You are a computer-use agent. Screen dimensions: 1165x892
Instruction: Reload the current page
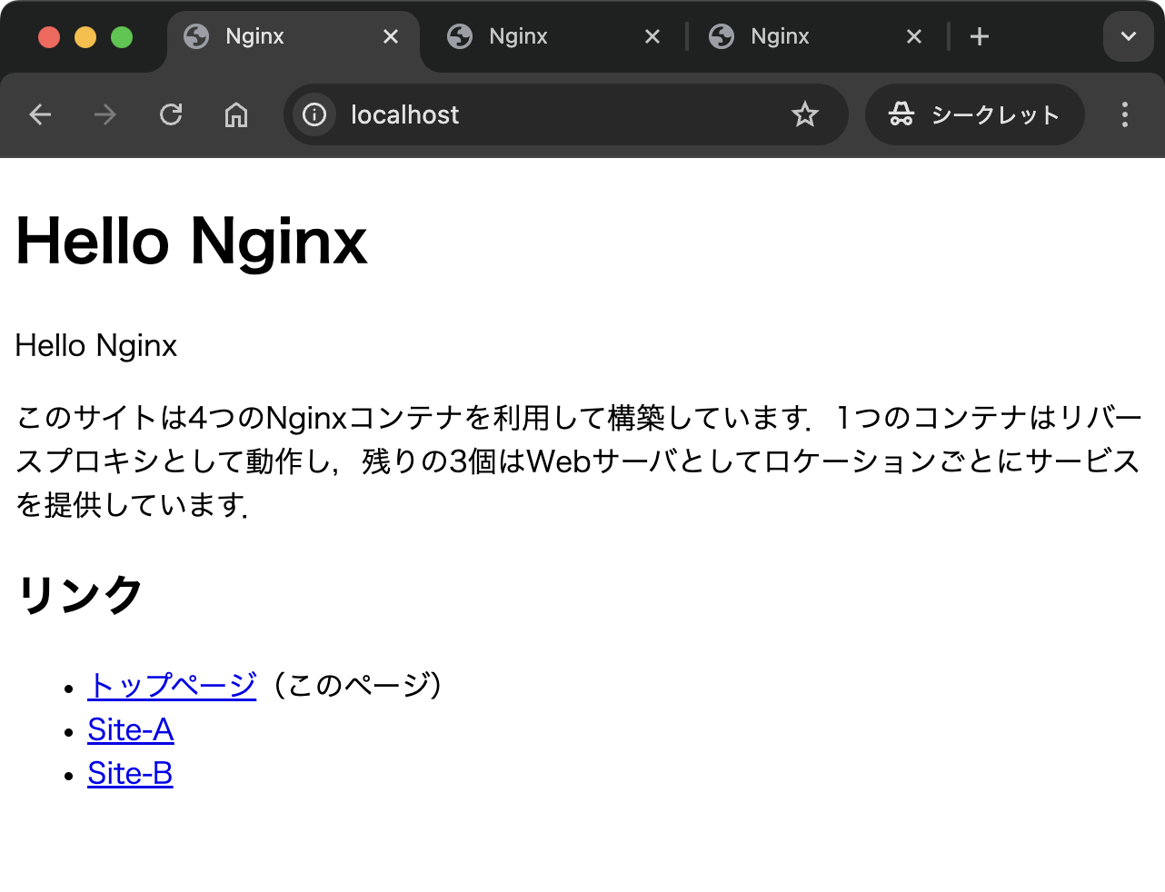(171, 114)
